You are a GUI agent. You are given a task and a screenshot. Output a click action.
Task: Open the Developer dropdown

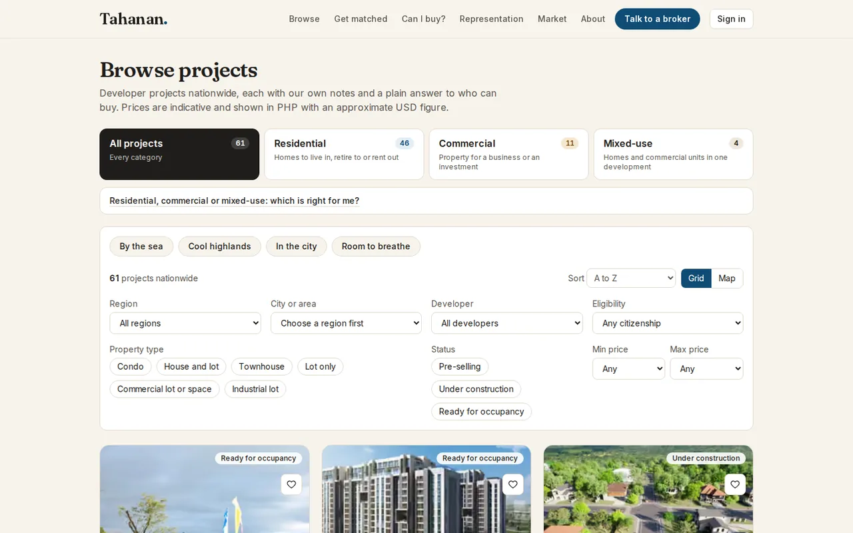coord(507,323)
